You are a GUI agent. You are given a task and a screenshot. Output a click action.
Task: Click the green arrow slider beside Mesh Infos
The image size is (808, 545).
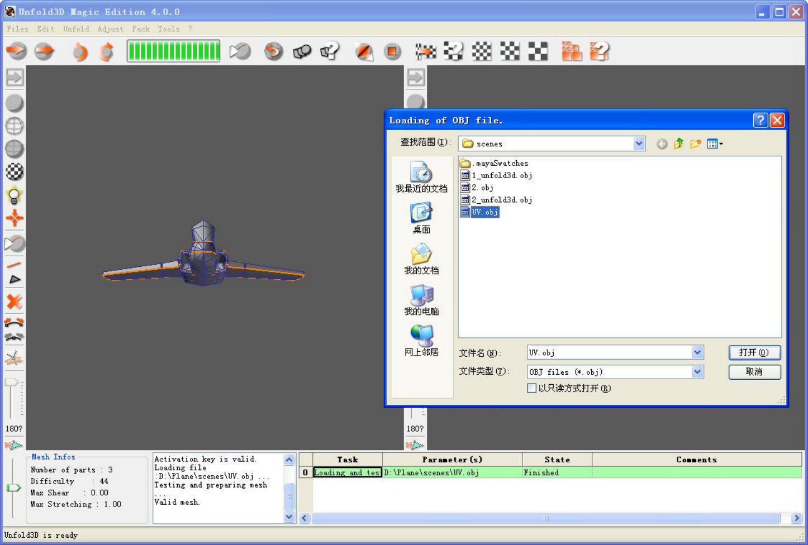point(13,488)
